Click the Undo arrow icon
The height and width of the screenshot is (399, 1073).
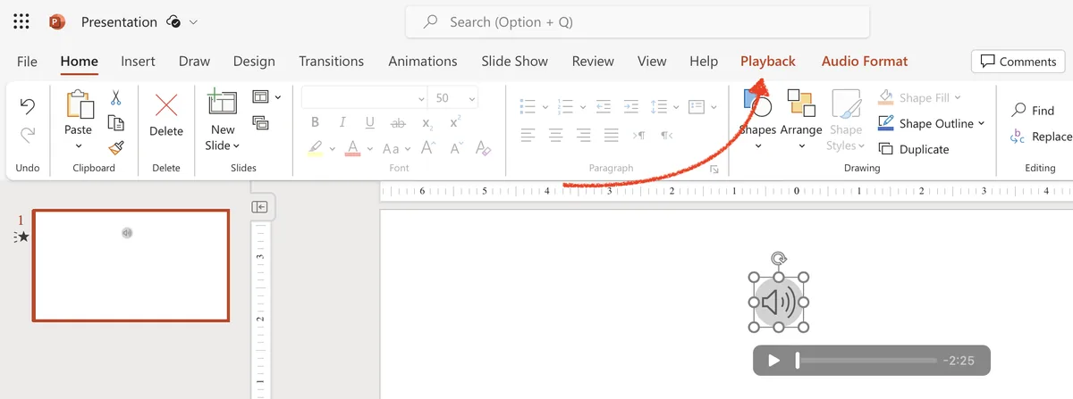(28, 107)
